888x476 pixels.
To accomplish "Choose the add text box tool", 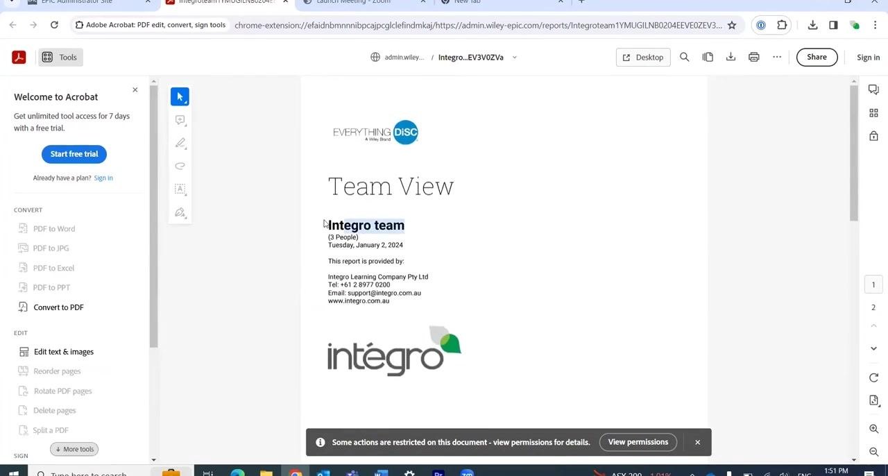I will 180,189.
